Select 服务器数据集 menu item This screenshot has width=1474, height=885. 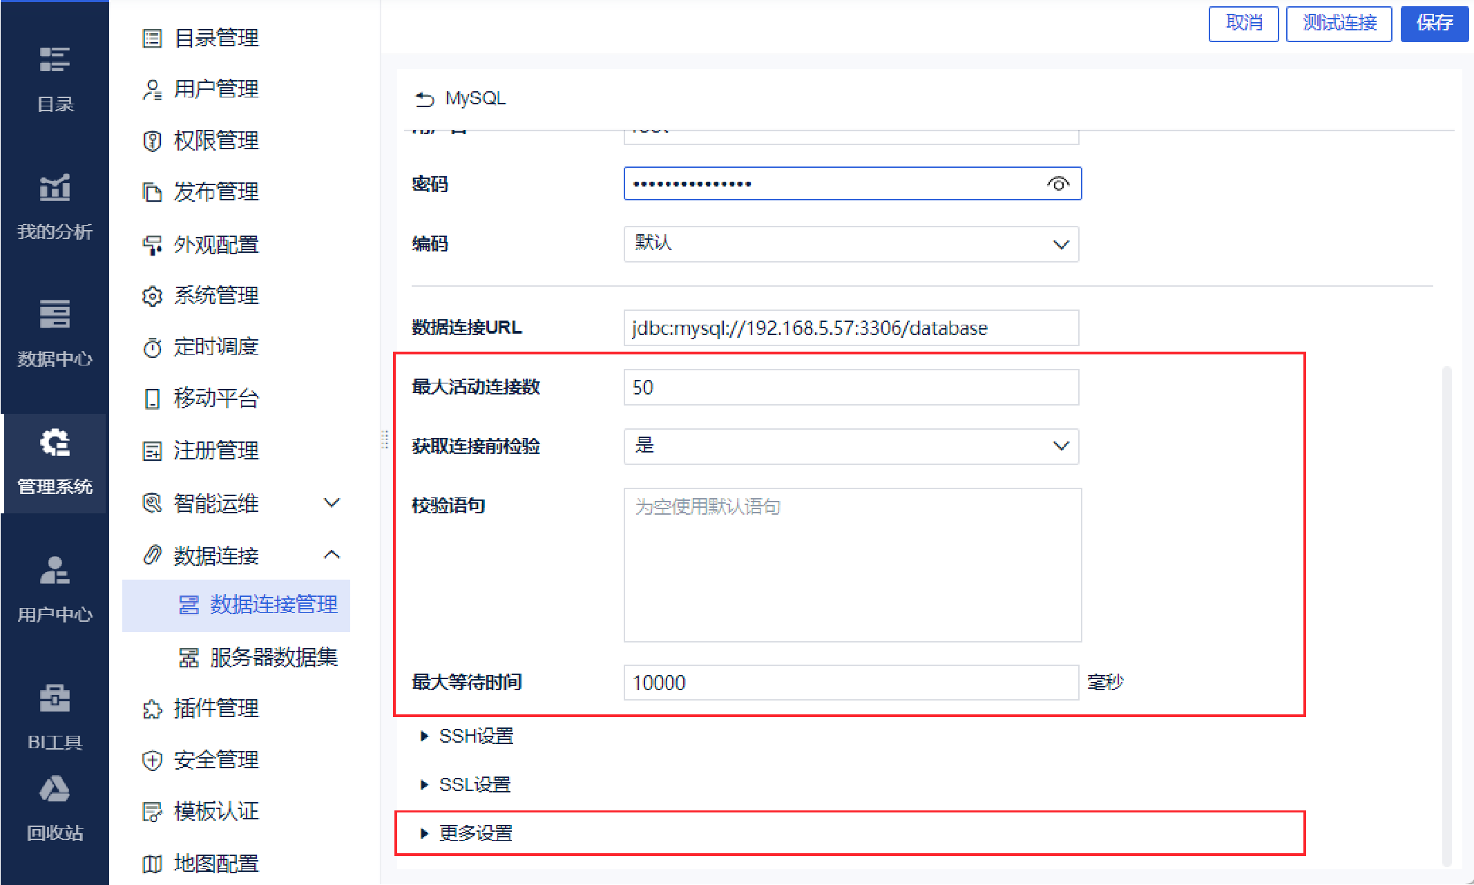click(x=273, y=657)
